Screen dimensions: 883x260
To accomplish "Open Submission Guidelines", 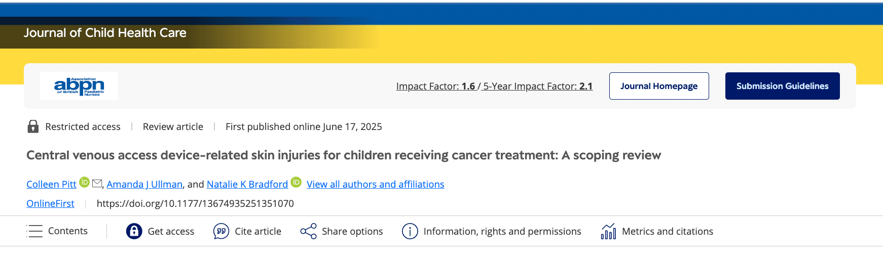I will coord(782,86).
